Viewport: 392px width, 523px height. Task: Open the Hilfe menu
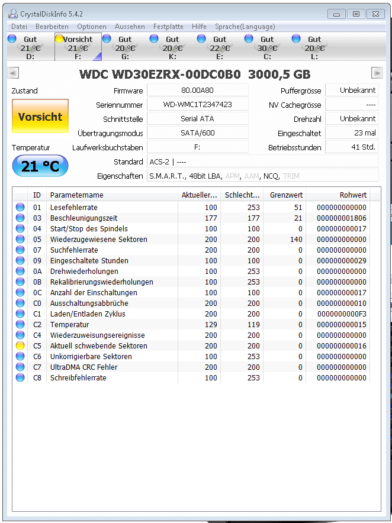[199, 27]
